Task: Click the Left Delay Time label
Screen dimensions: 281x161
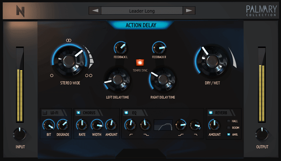Action: (x=117, y=98)
